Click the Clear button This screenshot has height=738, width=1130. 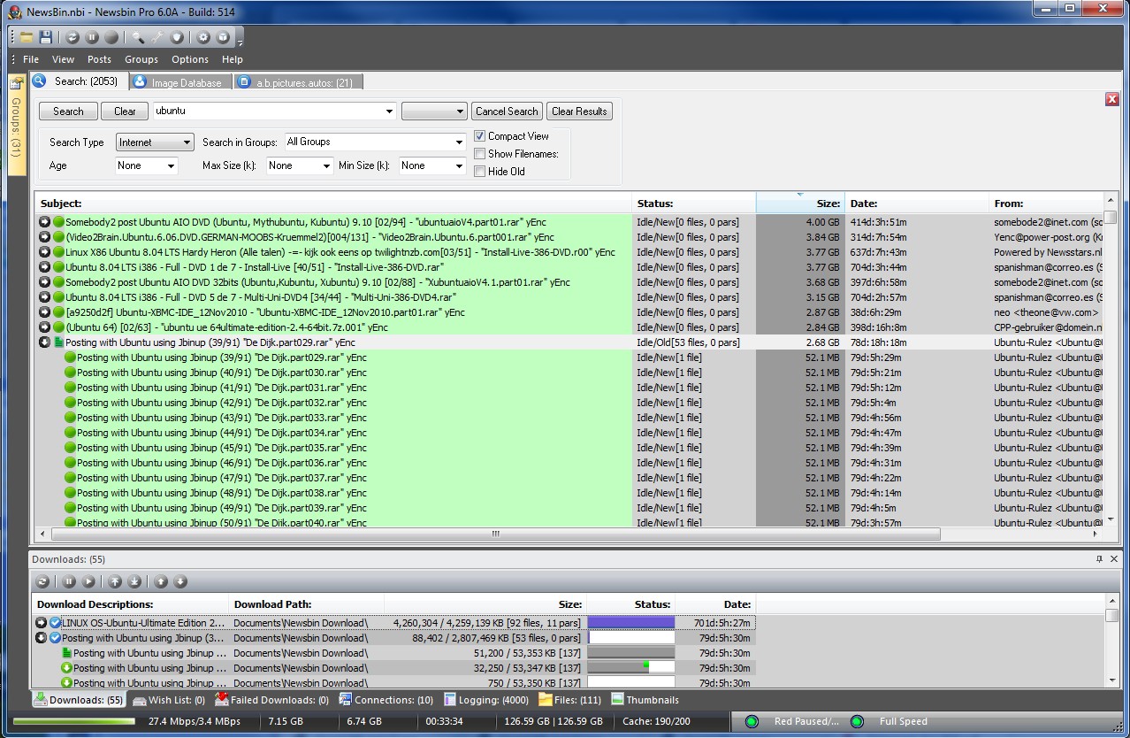[x=125, y=111]
